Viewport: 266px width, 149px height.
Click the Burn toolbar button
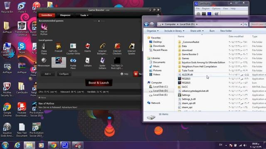coord(212,31)
